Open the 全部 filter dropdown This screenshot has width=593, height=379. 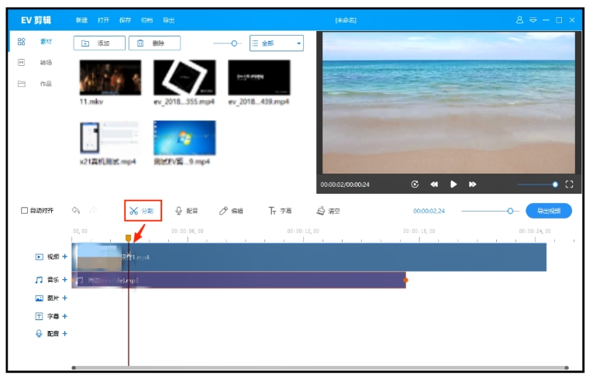pos(276,43)
